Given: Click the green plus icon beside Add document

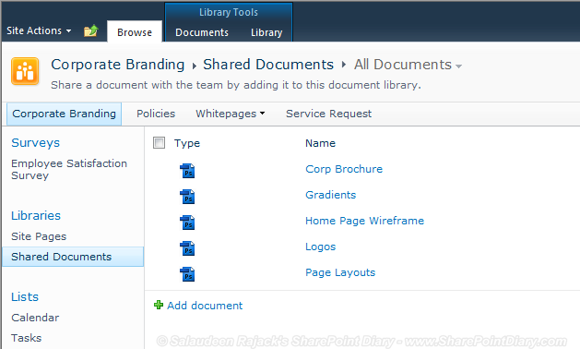Looking at the screenshot, I should coord(159,305).
